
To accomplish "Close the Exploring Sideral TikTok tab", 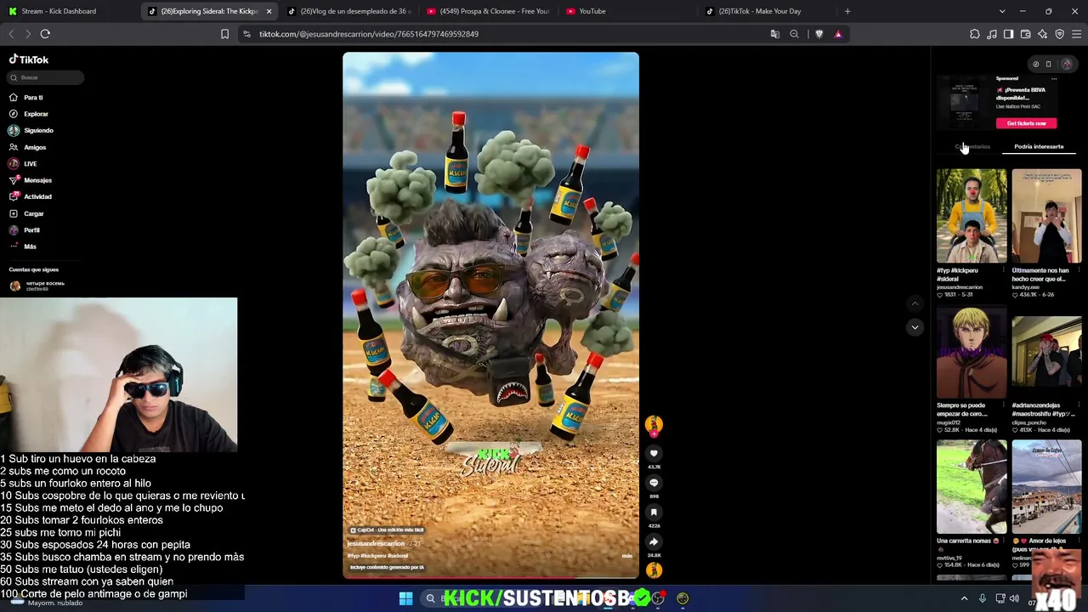I will (x=269, y=11).
